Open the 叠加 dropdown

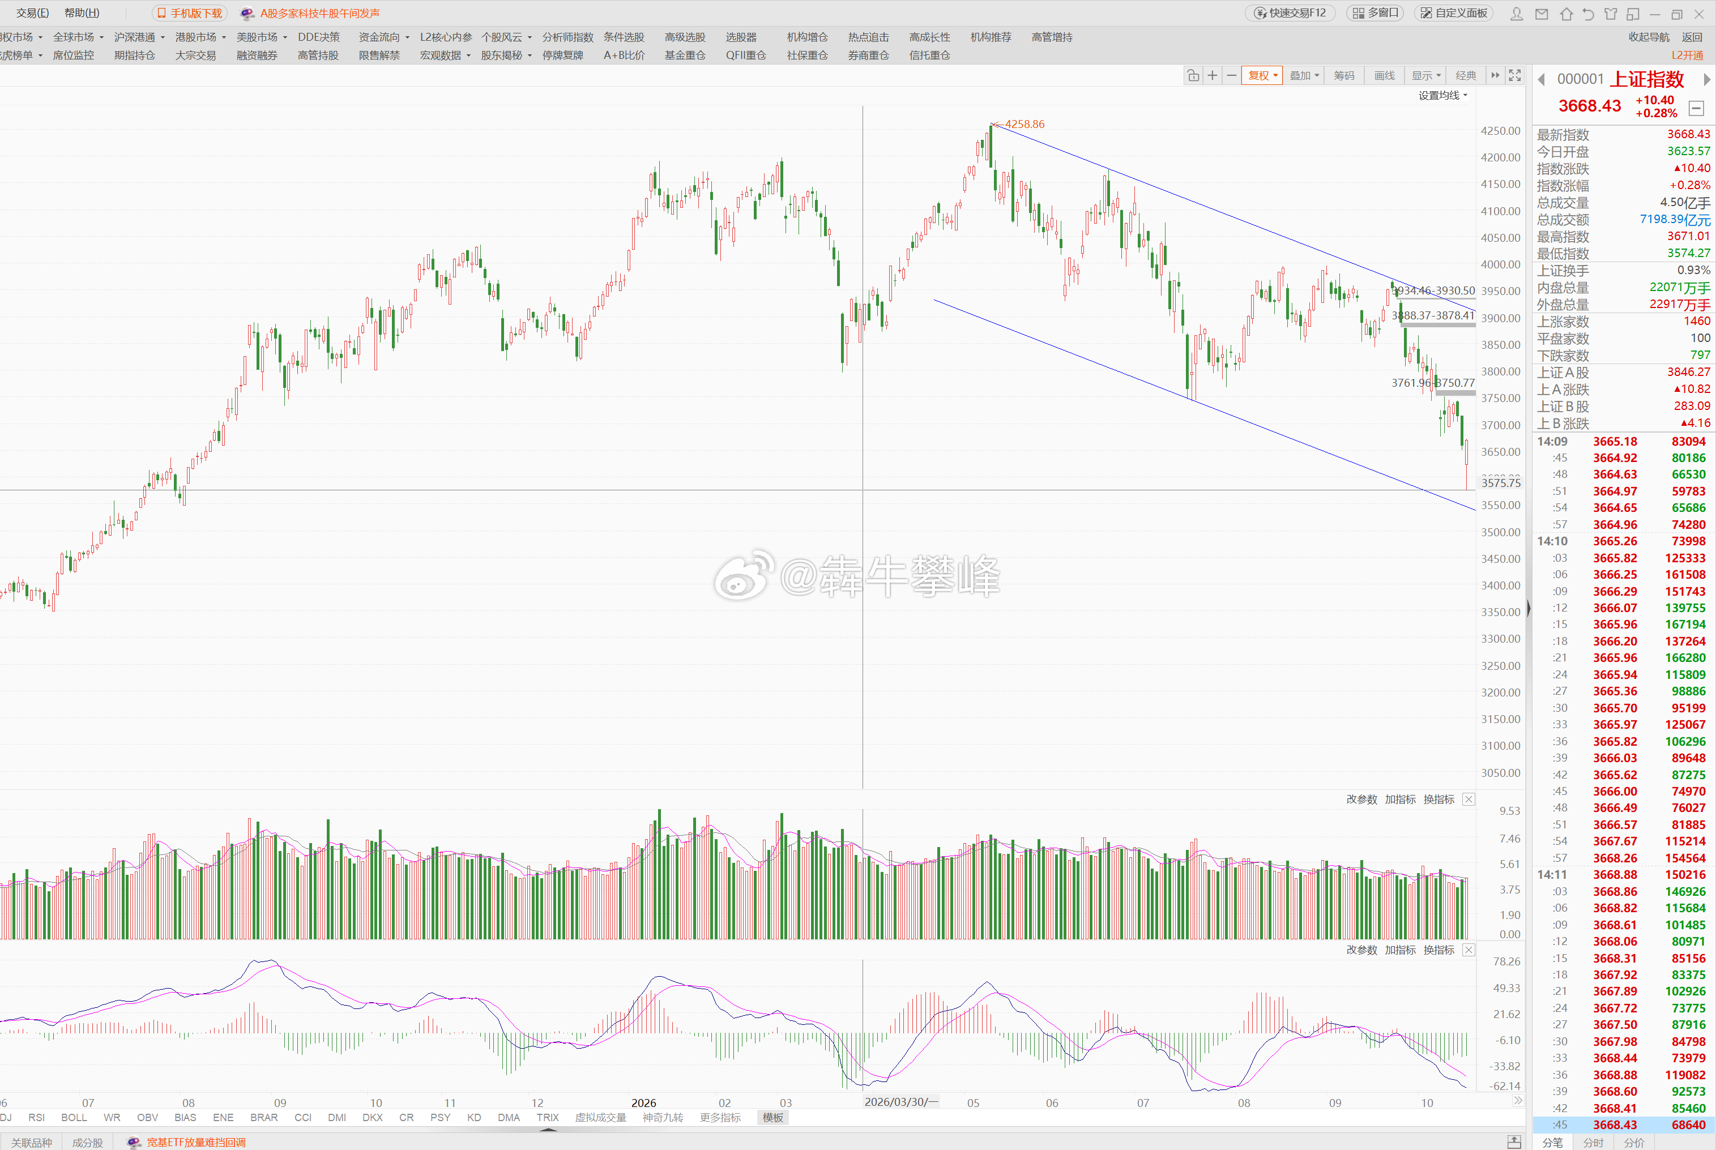1304,75
